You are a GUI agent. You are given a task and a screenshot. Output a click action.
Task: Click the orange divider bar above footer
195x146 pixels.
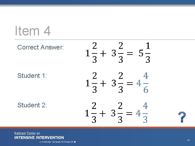coord(97,128)
